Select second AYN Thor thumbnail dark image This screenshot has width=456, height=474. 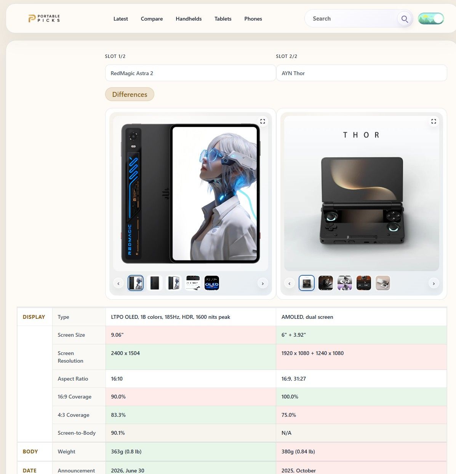326,283
